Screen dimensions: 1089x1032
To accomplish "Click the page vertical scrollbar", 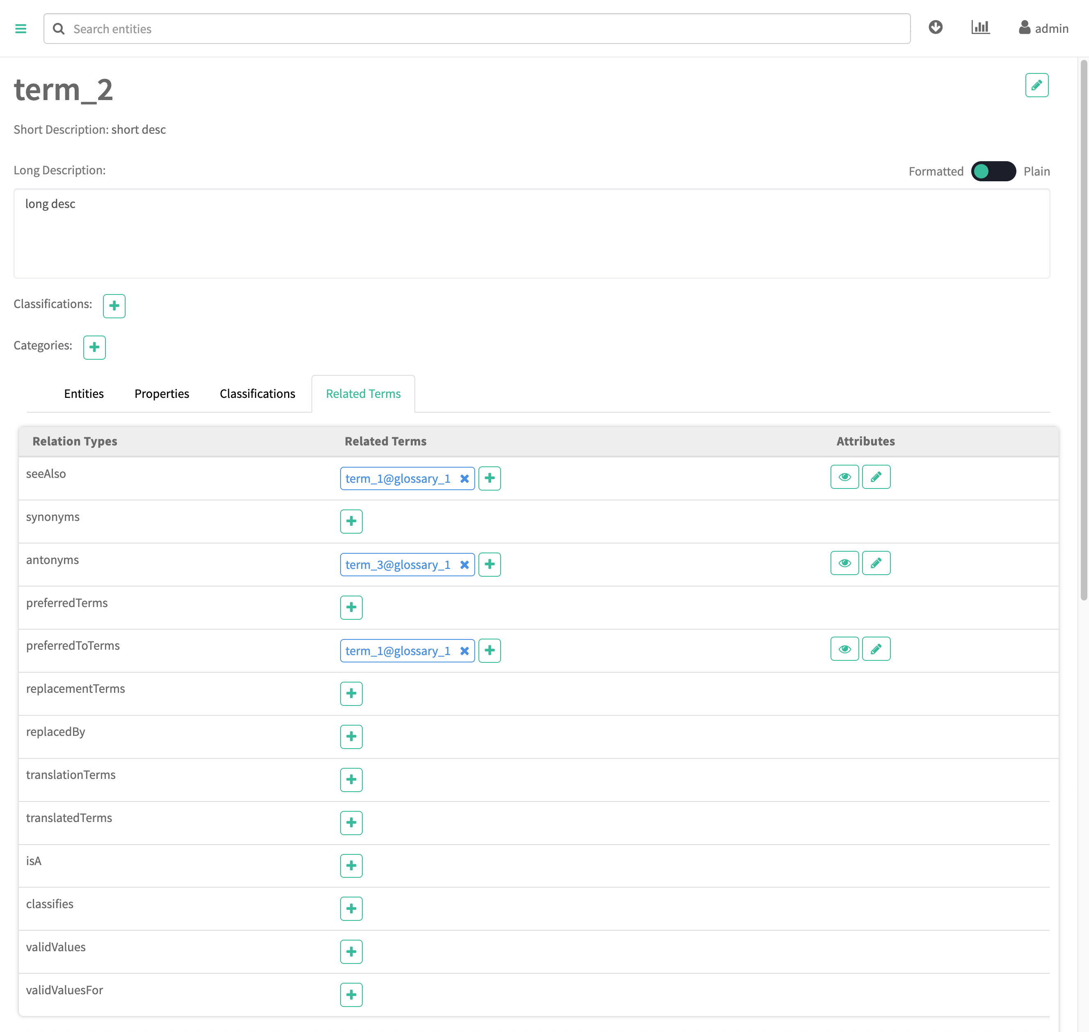I will point(1084,330).
